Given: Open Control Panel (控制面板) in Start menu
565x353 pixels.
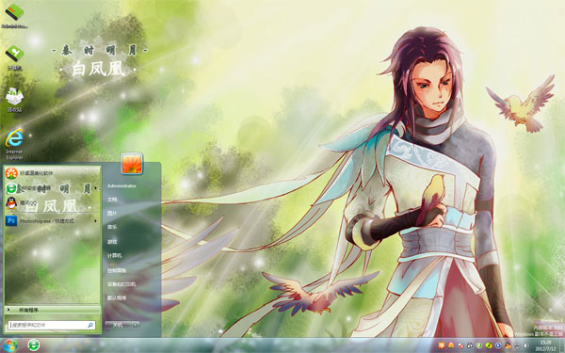Looking at the screenshot, I should click(x=117, y=270).
